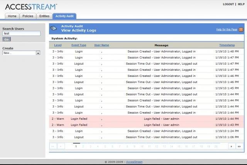Click 'Login failed - User admin' in 1:43 PM row
This screenshot has width=247, height=165.
click(x=161, y=125)
